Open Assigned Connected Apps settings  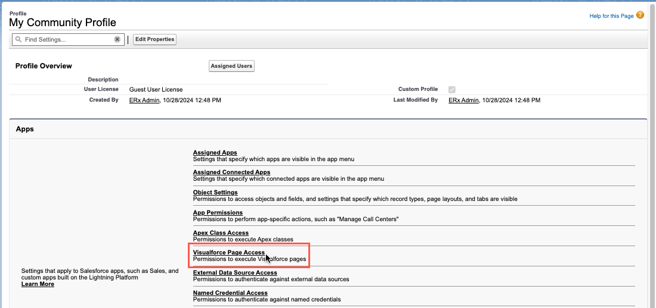click(x=231, y=172)
